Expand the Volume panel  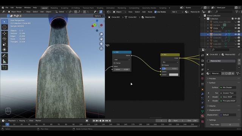(x=212, y=106)
